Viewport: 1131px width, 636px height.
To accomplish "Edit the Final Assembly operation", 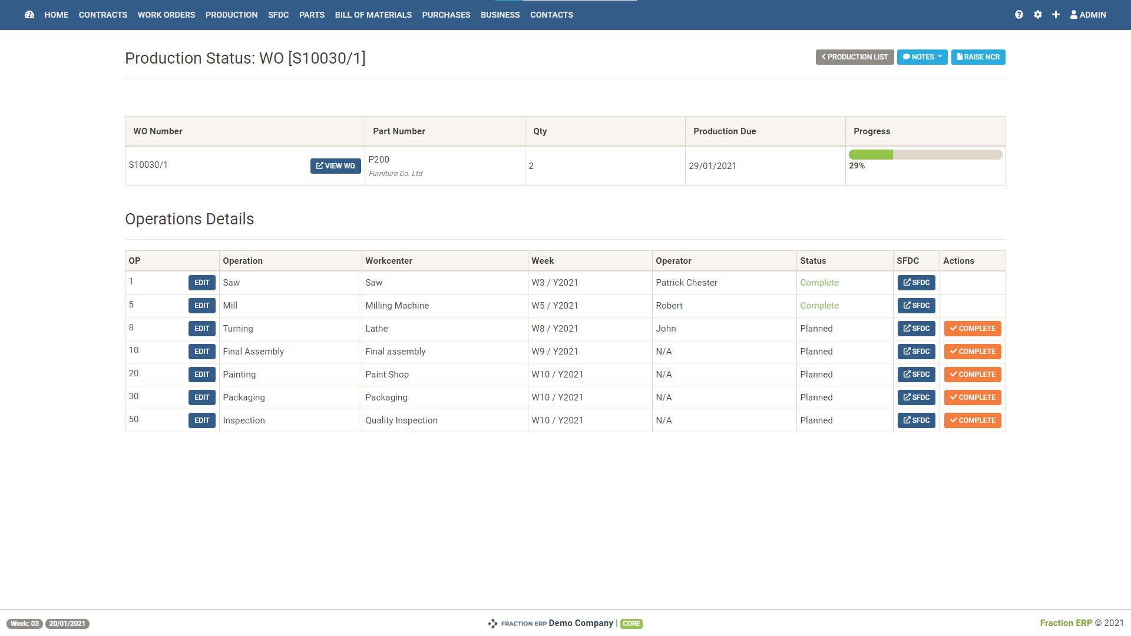I will point(201,352).
